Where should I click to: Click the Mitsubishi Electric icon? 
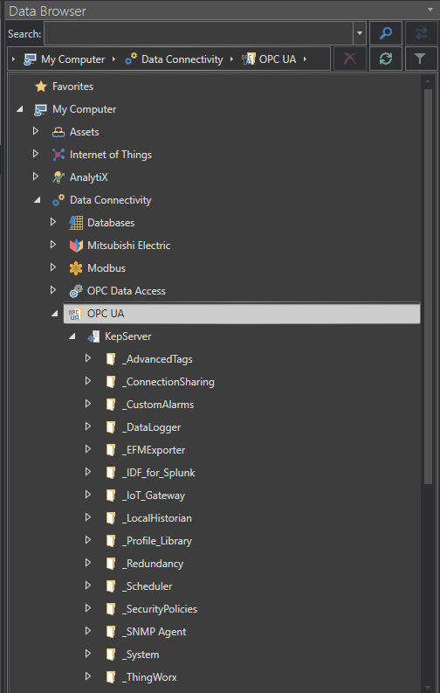point(76,246)
